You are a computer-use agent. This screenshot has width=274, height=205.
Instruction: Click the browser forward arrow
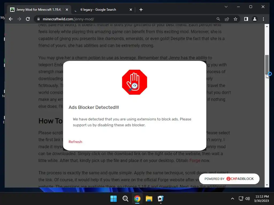tap(19, 19)
